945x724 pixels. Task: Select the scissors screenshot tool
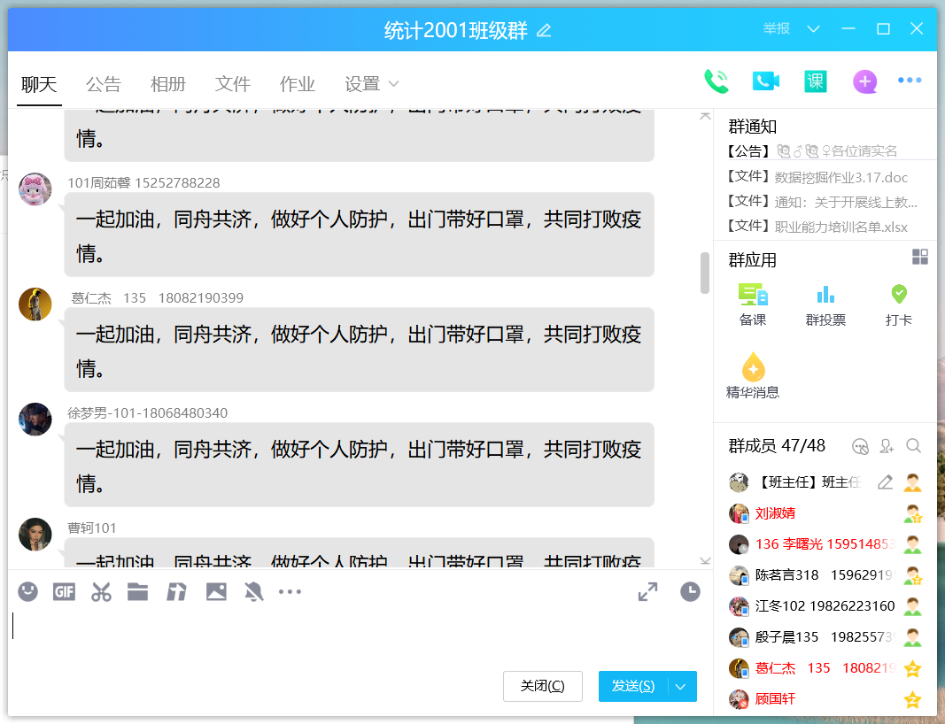pyautogui.click(x=101, y=592)
